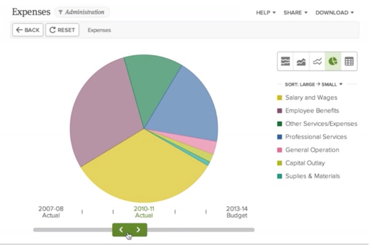Open the HELP dropdown menu
373x249 pixels.
[266, 13]
